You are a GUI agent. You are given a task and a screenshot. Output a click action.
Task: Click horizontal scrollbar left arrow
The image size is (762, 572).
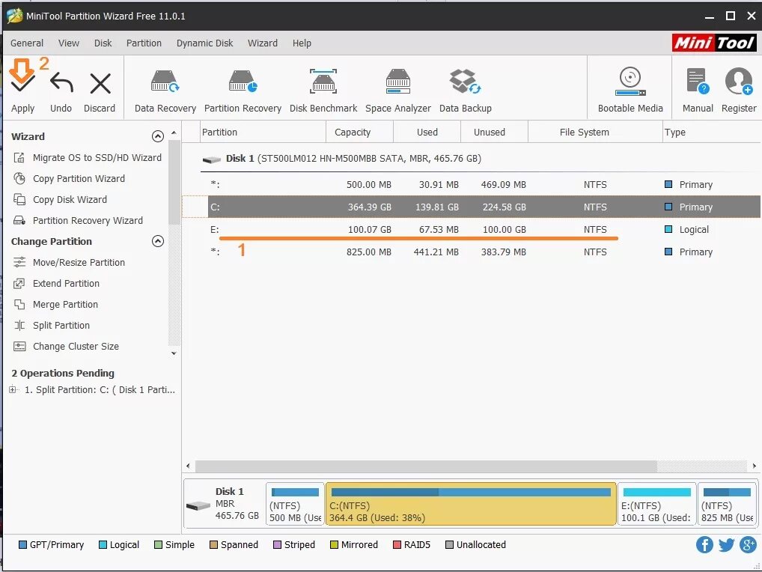(189, 466)
